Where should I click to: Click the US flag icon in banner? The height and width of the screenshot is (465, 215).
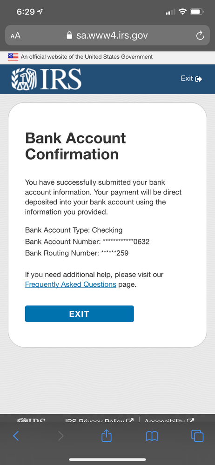[13, 57]
